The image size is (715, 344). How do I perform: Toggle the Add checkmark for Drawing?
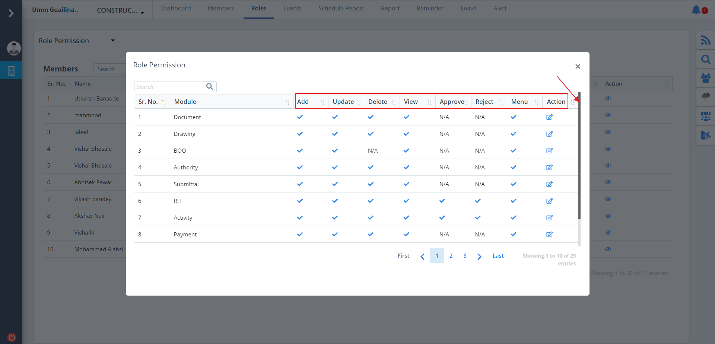(x=300, y=134)
